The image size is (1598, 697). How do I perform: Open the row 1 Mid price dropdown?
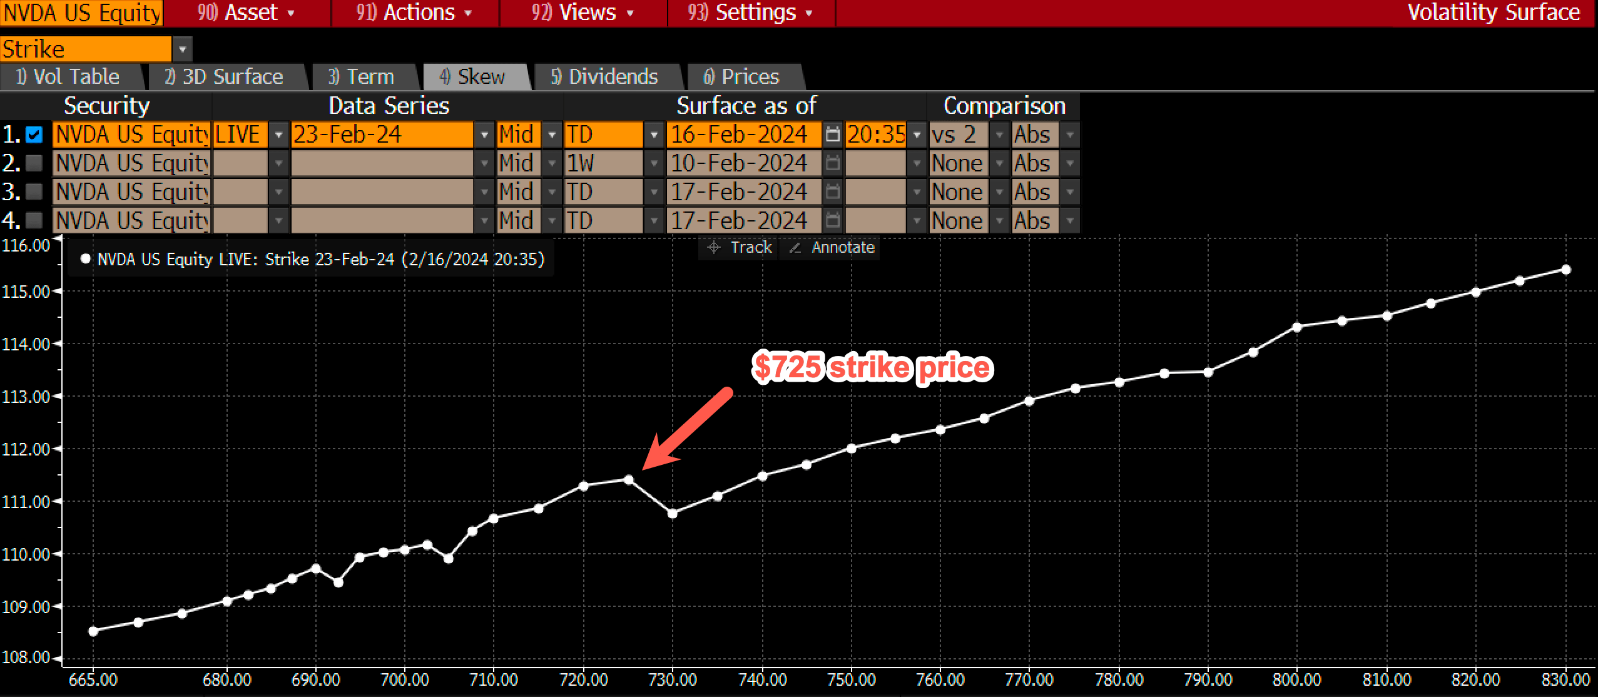(551, 135)
